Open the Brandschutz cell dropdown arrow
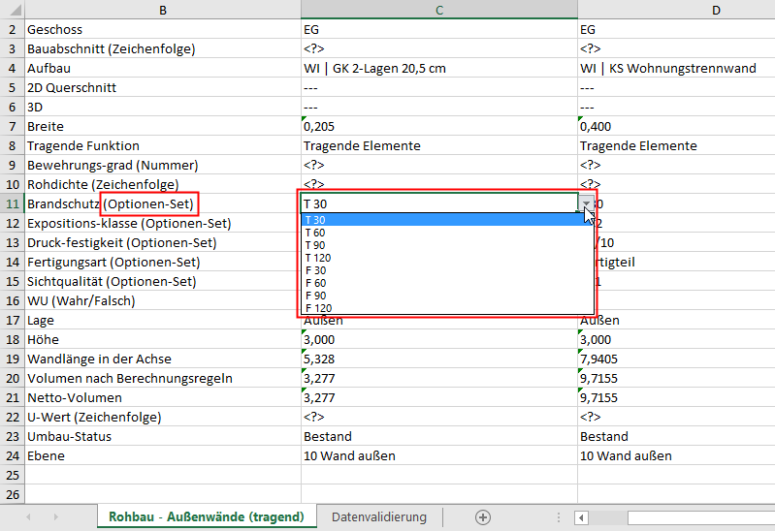This screenshot has height=531, width=775. pyautogui.click(x=586, y=203)
